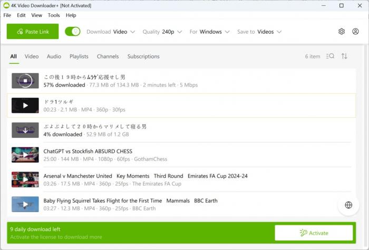Click the globe browser icon
Screen dimensions: 369x250
pyautogui.click(x=348, y=205)
